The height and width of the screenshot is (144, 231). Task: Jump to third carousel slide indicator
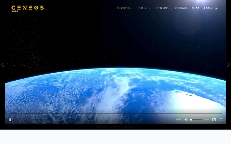pos(110,127)
